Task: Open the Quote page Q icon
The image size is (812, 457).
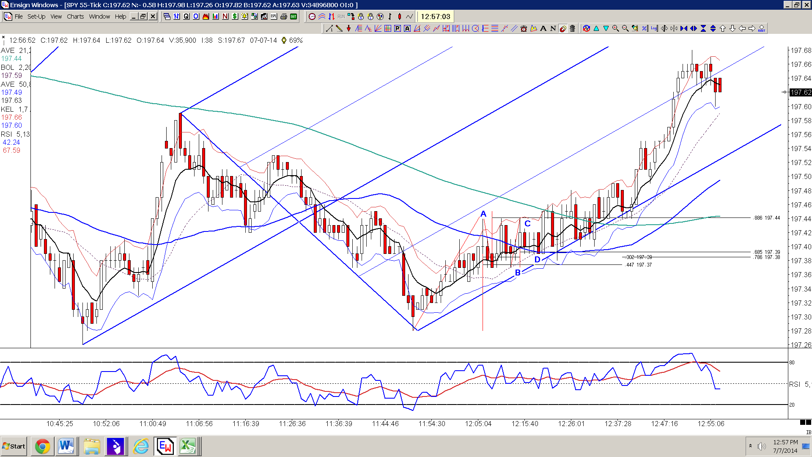Action: point(187,17)
